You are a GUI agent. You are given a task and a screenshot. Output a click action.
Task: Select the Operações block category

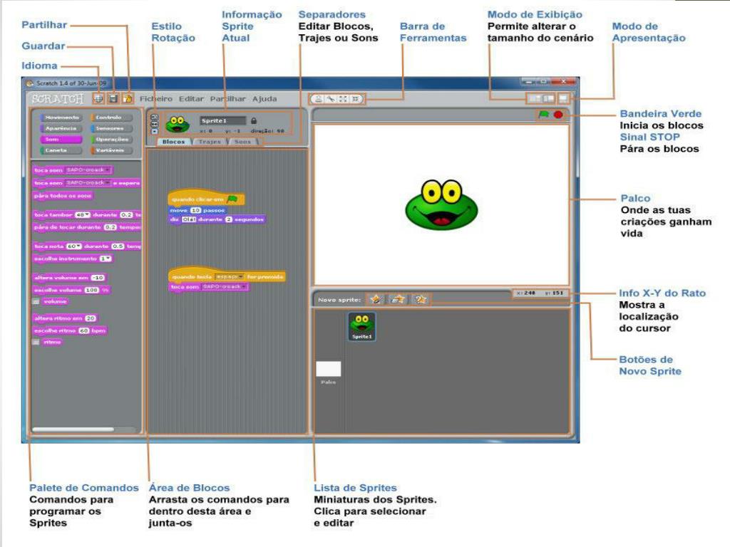(x=111, y=140)
